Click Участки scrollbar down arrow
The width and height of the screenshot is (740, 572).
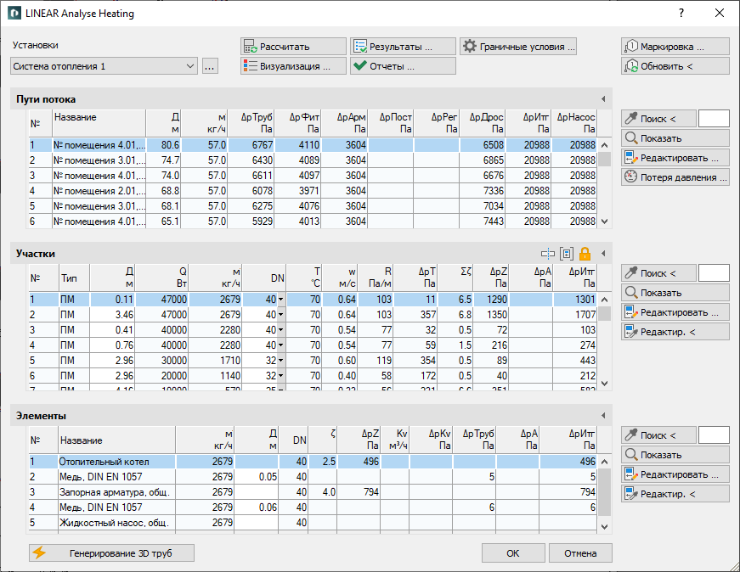[x=605, y=384]
